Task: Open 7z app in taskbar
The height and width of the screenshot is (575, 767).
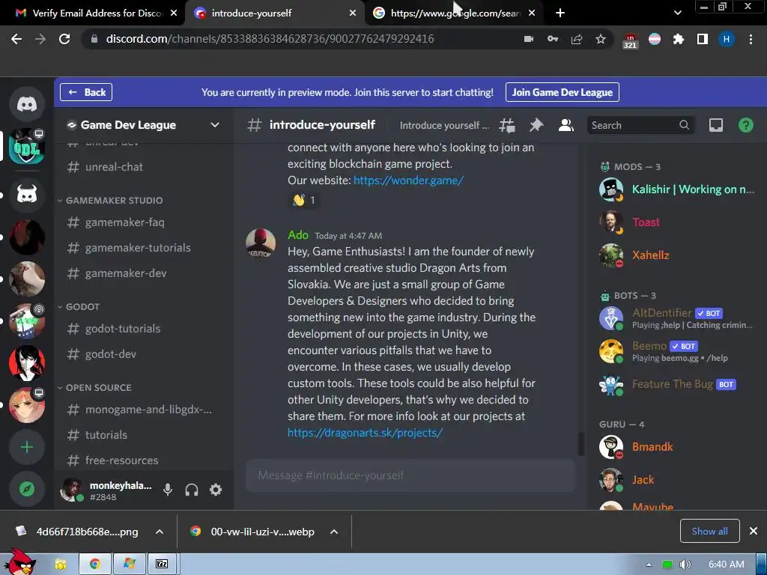Action: (162, 565)
